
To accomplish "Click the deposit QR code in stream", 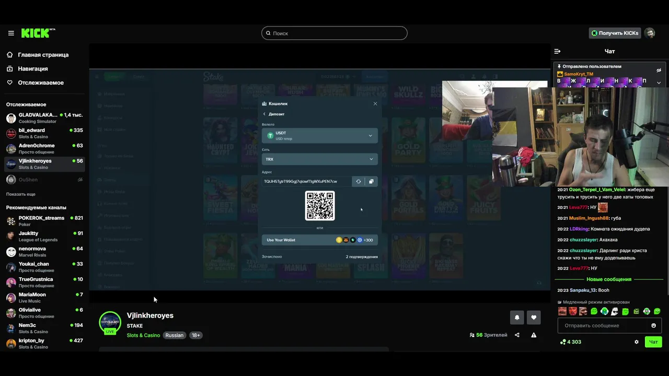I will pos(320,205).
